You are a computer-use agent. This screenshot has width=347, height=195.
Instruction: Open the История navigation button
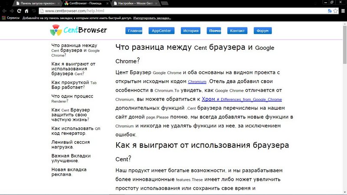190,31
